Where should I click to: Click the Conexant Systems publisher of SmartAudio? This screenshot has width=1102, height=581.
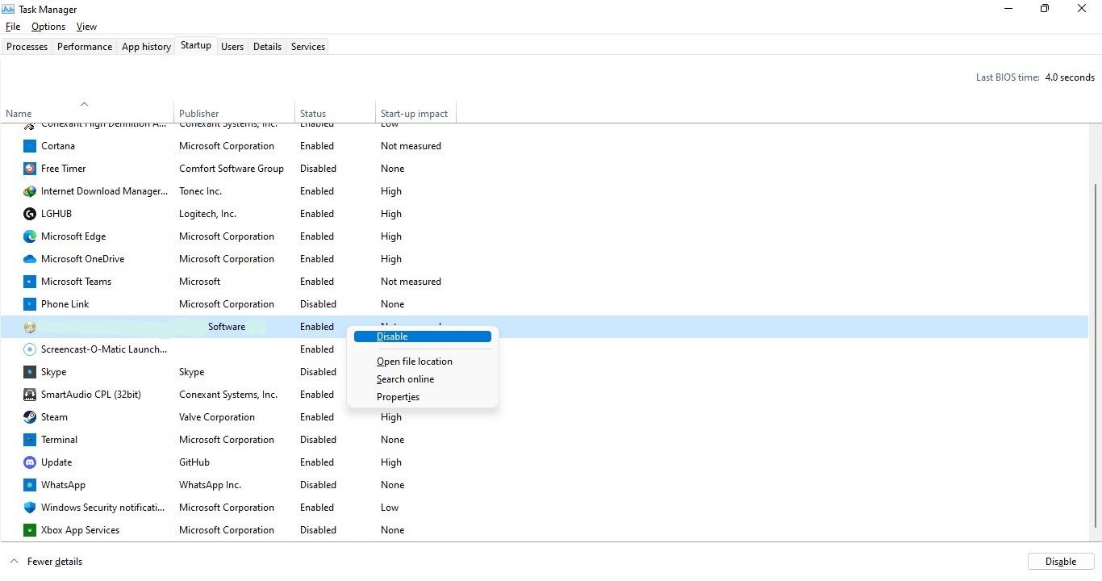point(228,395)
